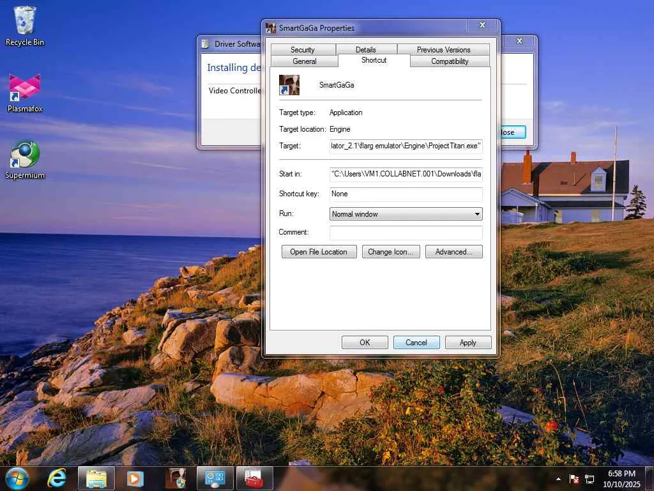Screen dimensions: 654x491
Task: Open the Advanced... shortcut options
Action: [x=454, y=252]
